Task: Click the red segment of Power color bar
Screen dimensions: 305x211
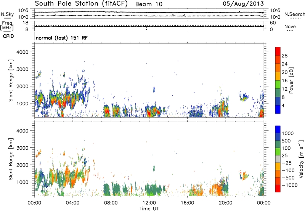Action: coord(278,51)
